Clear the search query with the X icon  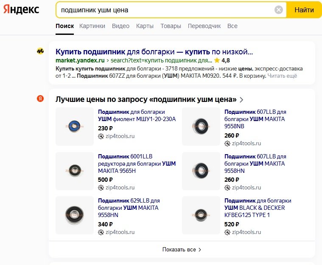pos(278,10)
